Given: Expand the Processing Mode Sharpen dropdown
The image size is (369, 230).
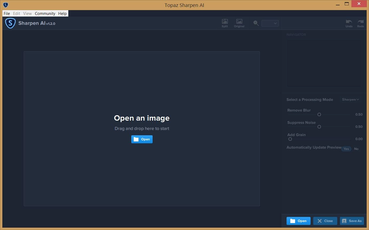Looking at the screenshot, I should [x=351, y=100].
